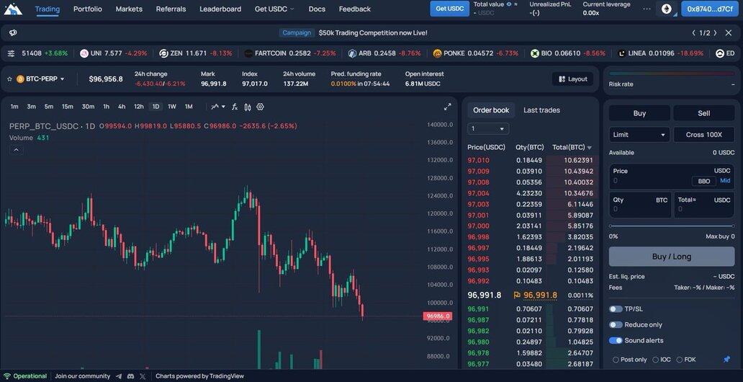Open the Discord community icon
The width and height of the screenshot is (743, 382).
pos(119,376)
